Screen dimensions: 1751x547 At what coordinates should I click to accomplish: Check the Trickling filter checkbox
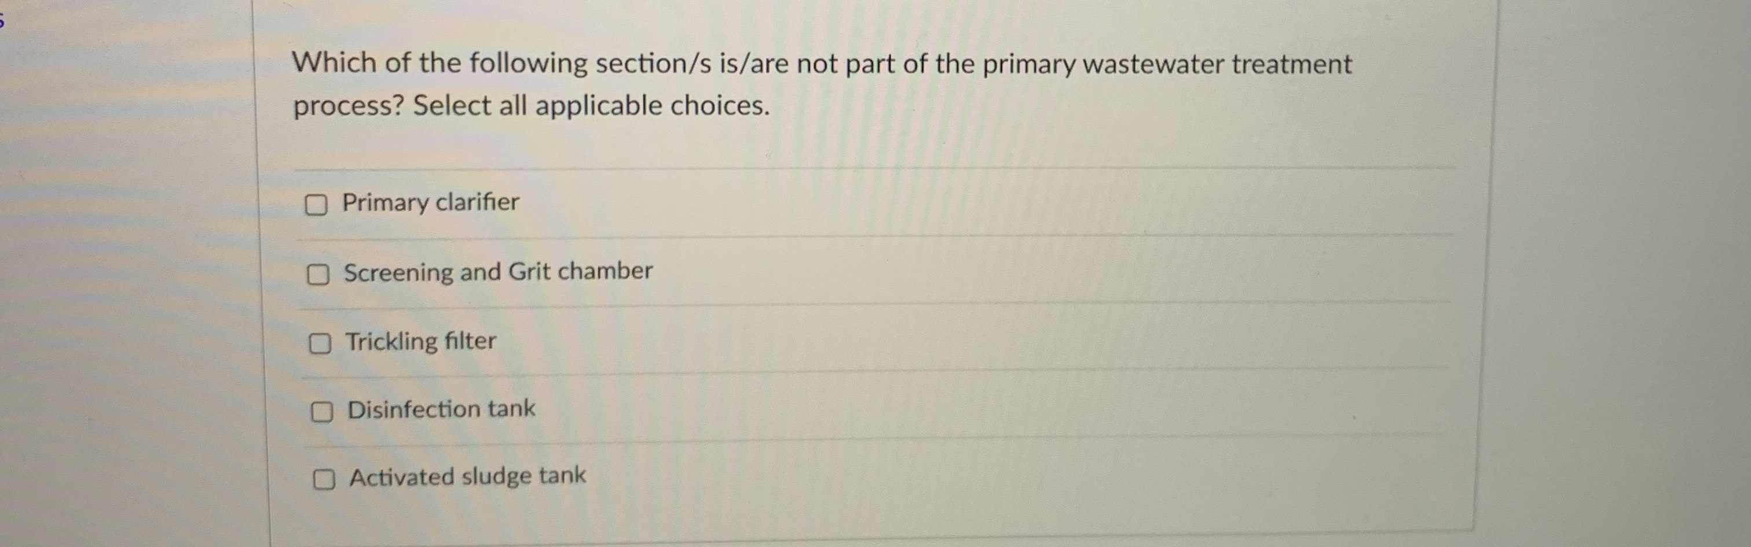coord(321,343)
